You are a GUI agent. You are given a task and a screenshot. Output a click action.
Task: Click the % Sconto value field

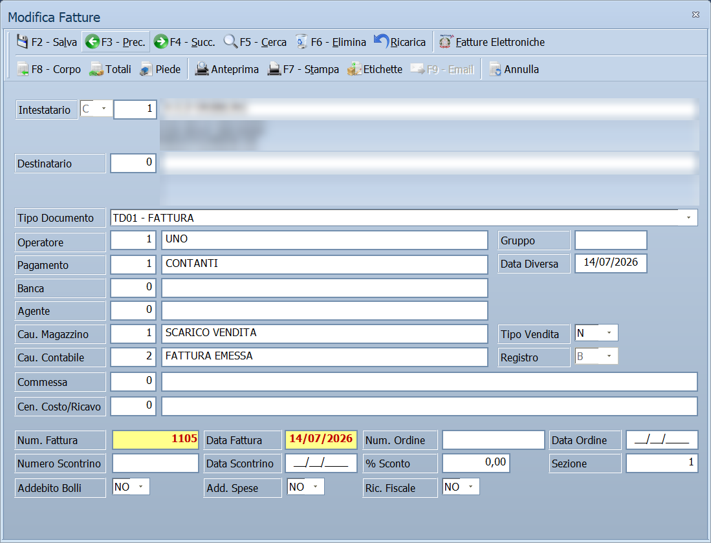click(x=476, y=463)
